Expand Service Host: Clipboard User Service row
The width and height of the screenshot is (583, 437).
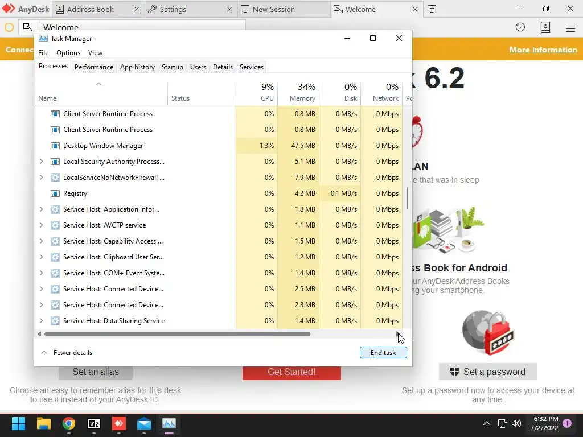41,257
